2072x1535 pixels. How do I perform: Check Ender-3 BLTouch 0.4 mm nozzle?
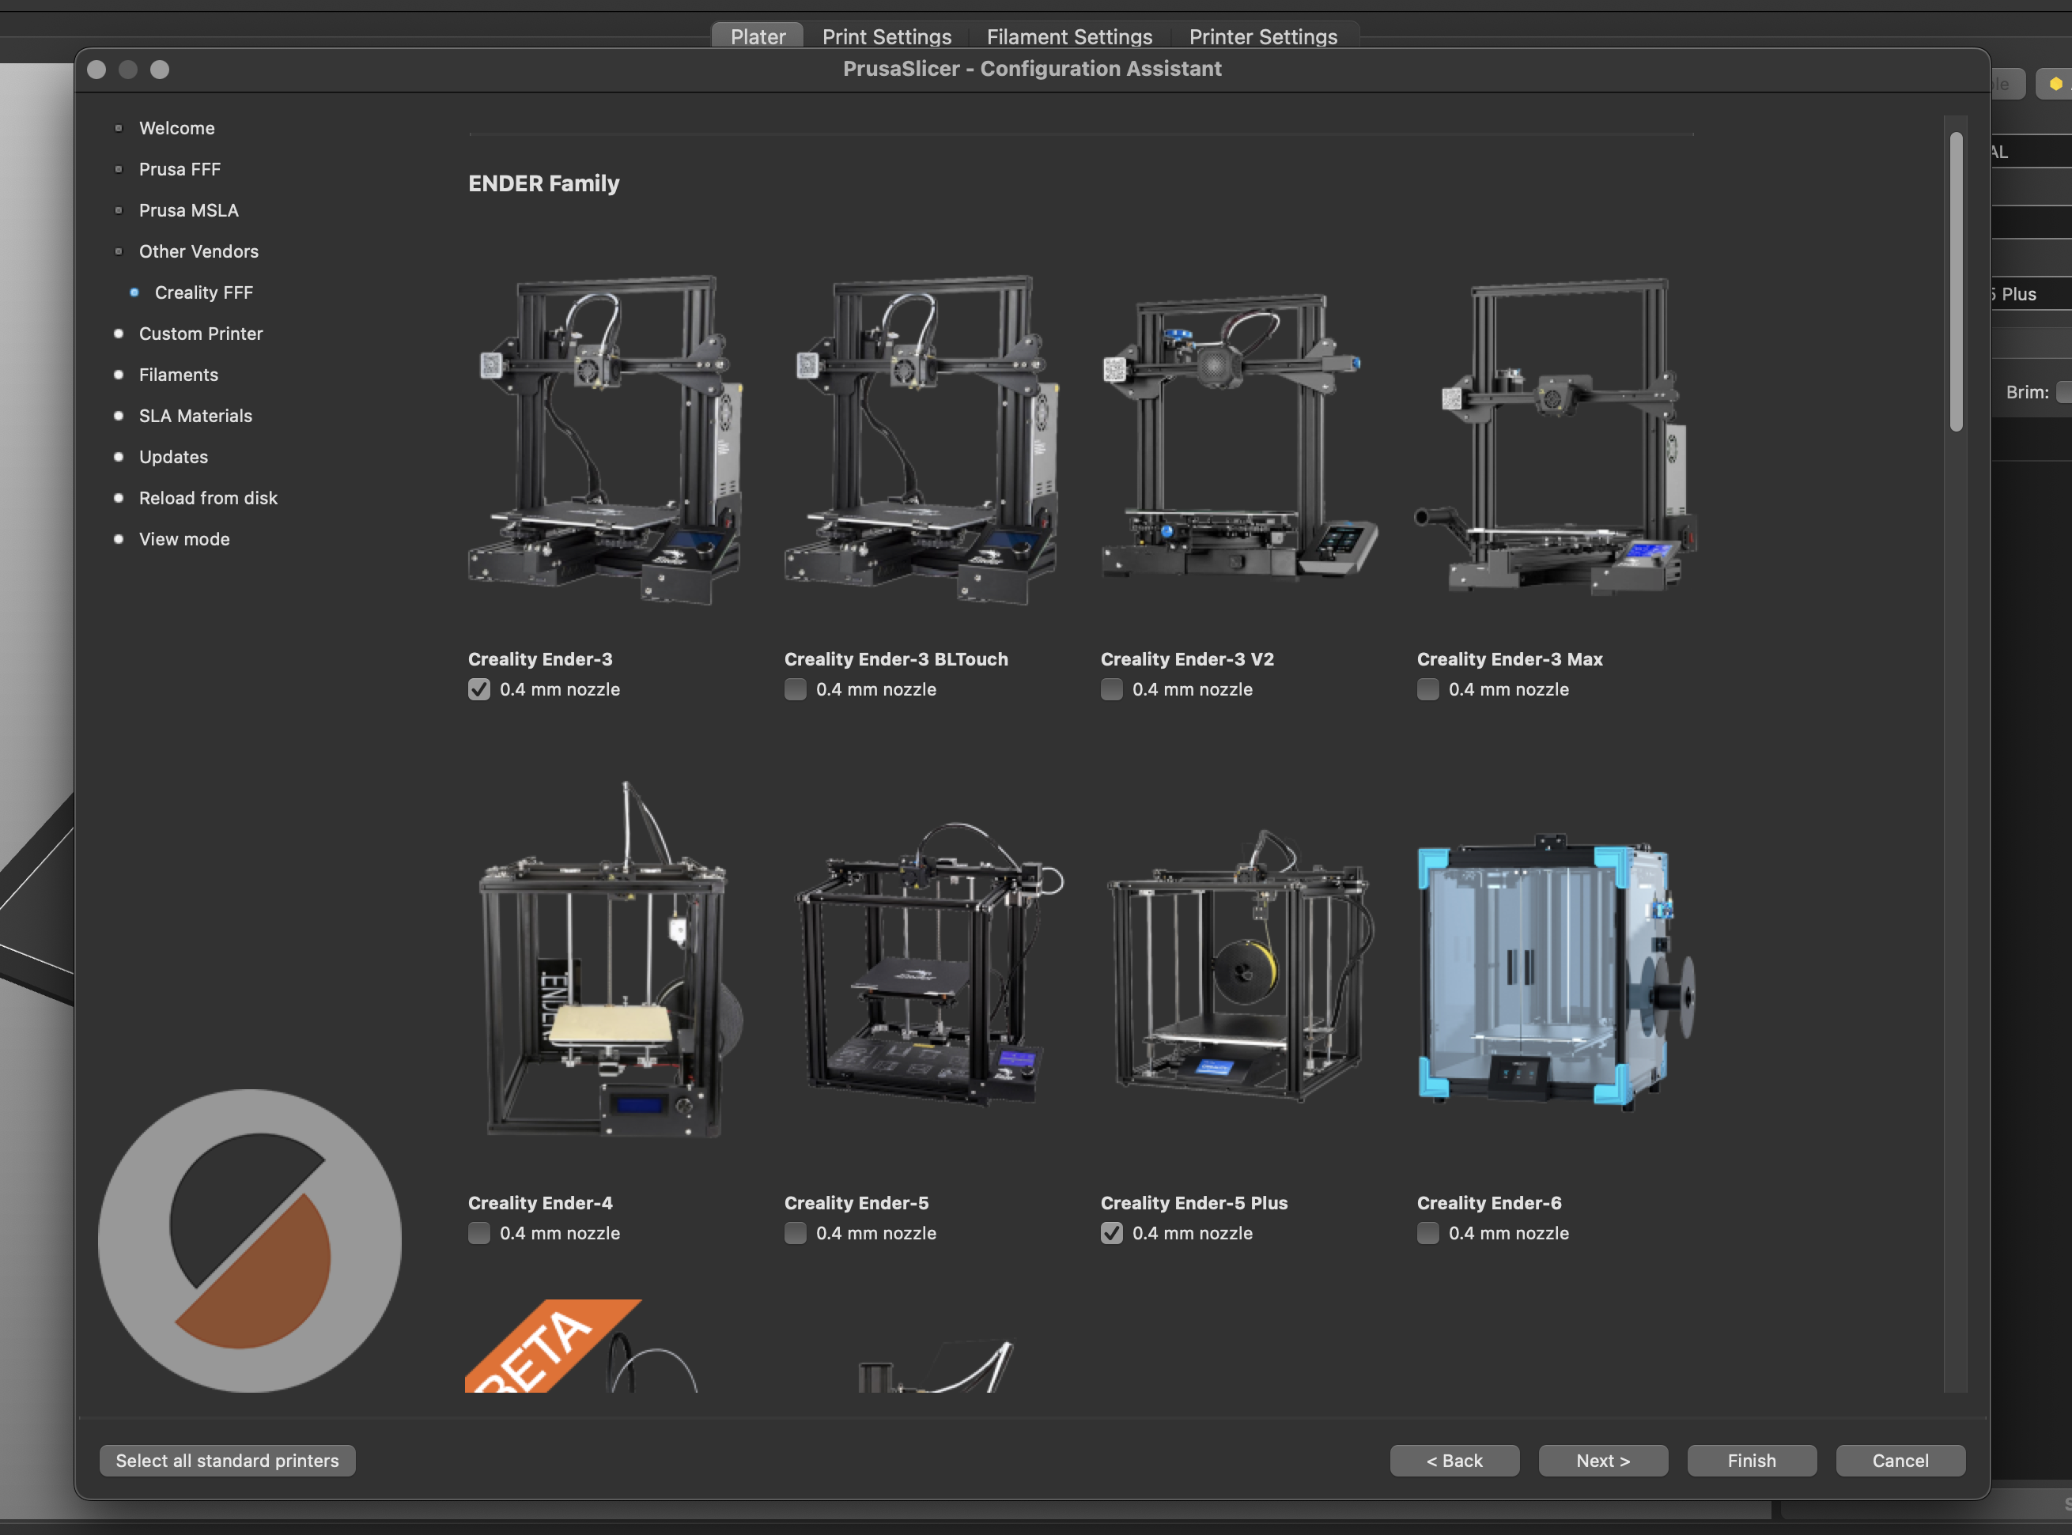[x=795, y=689]
